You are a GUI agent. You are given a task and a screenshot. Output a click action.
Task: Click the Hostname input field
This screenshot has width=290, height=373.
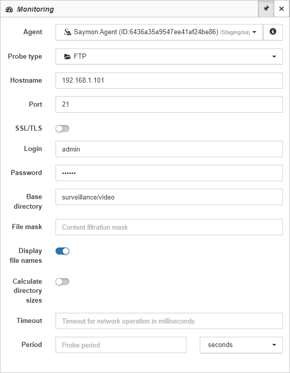[x=169, y=81]
